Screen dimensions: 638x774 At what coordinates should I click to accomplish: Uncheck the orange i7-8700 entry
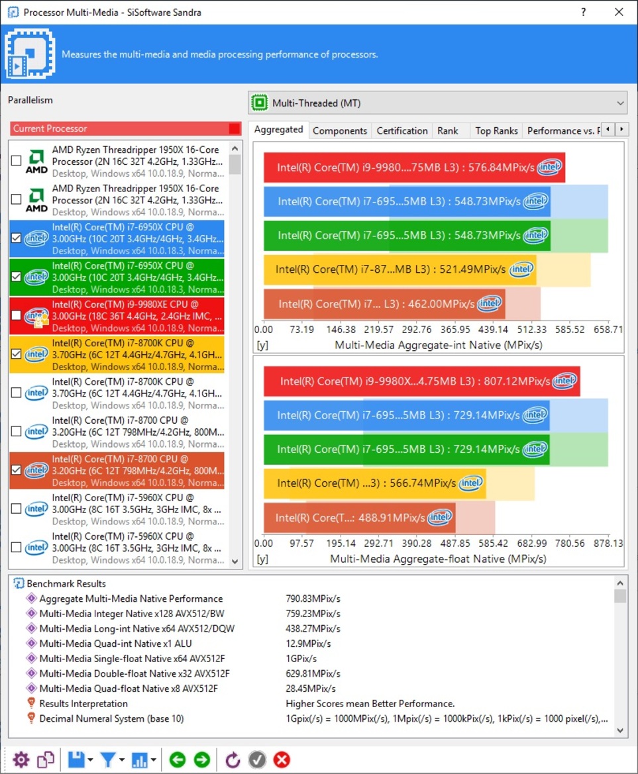pyautogui.click(x=17, y=470)
